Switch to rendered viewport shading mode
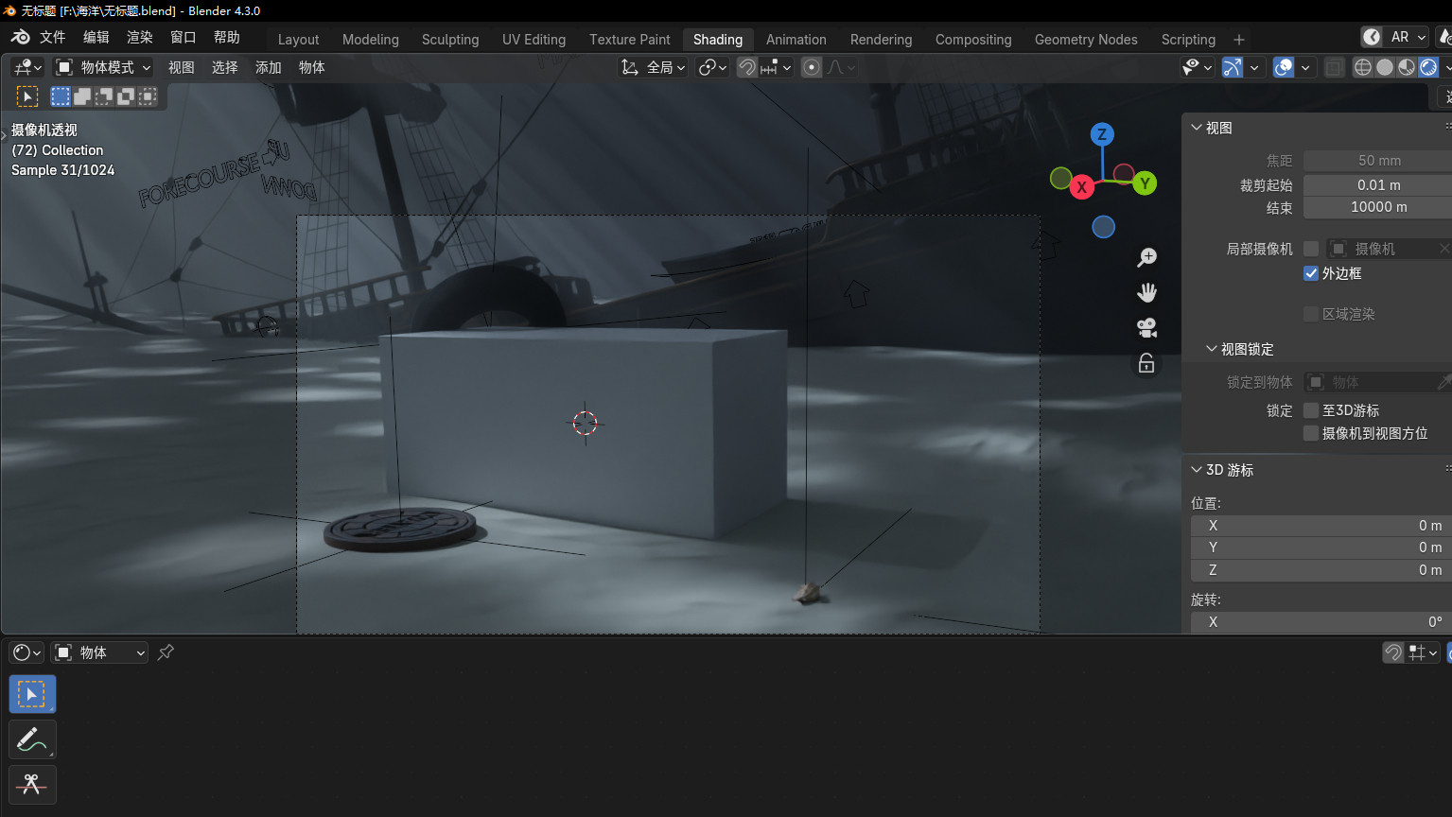1452x817 pixels. [x=1428, y=67]
